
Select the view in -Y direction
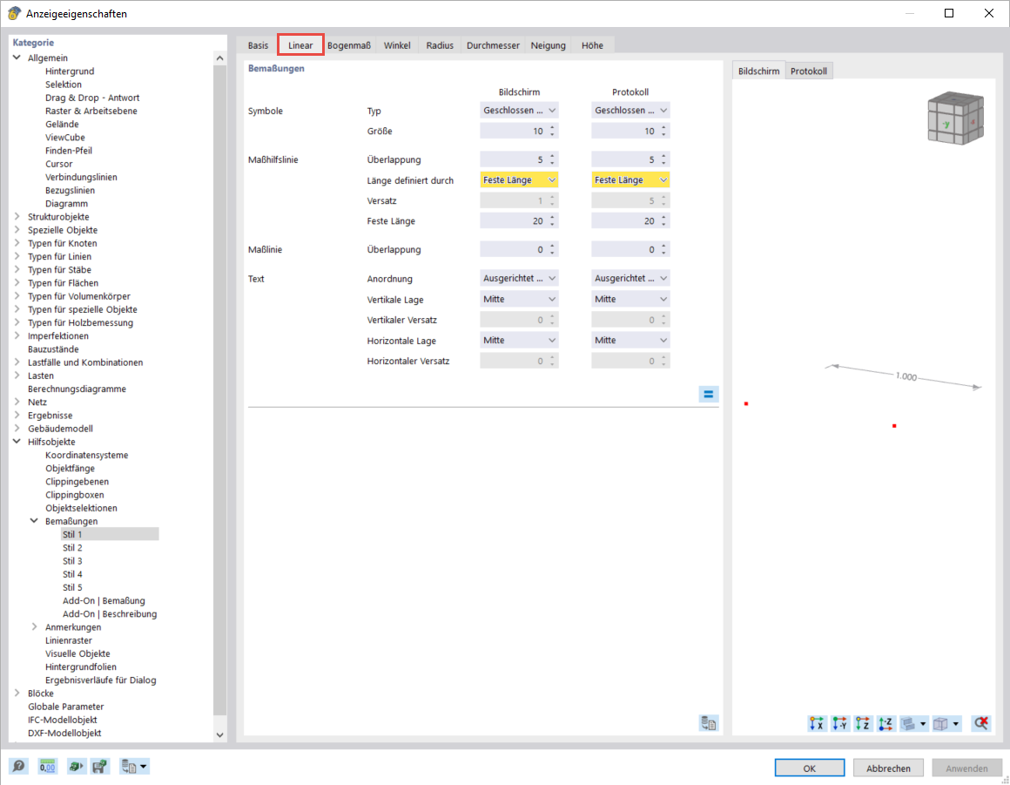pyautogui.click(x=838, y=723)
